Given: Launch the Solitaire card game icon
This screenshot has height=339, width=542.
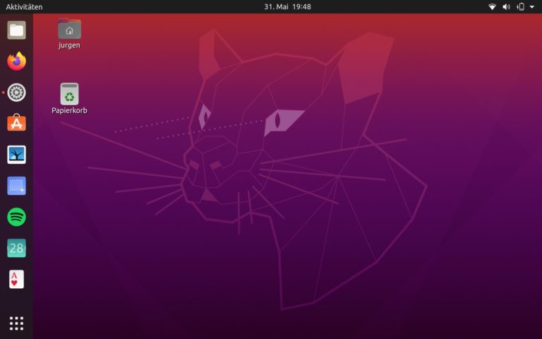Looking at the screenshot, I should (x=16, y=279).
